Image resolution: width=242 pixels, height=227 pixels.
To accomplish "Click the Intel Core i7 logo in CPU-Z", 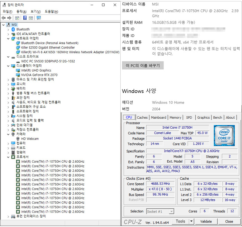I will [x=224, y=136].
